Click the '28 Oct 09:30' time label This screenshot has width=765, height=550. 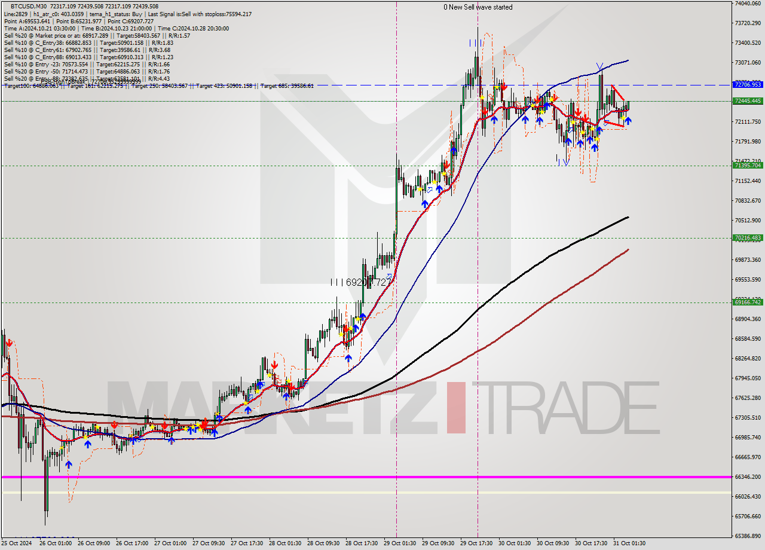point(323,543)
